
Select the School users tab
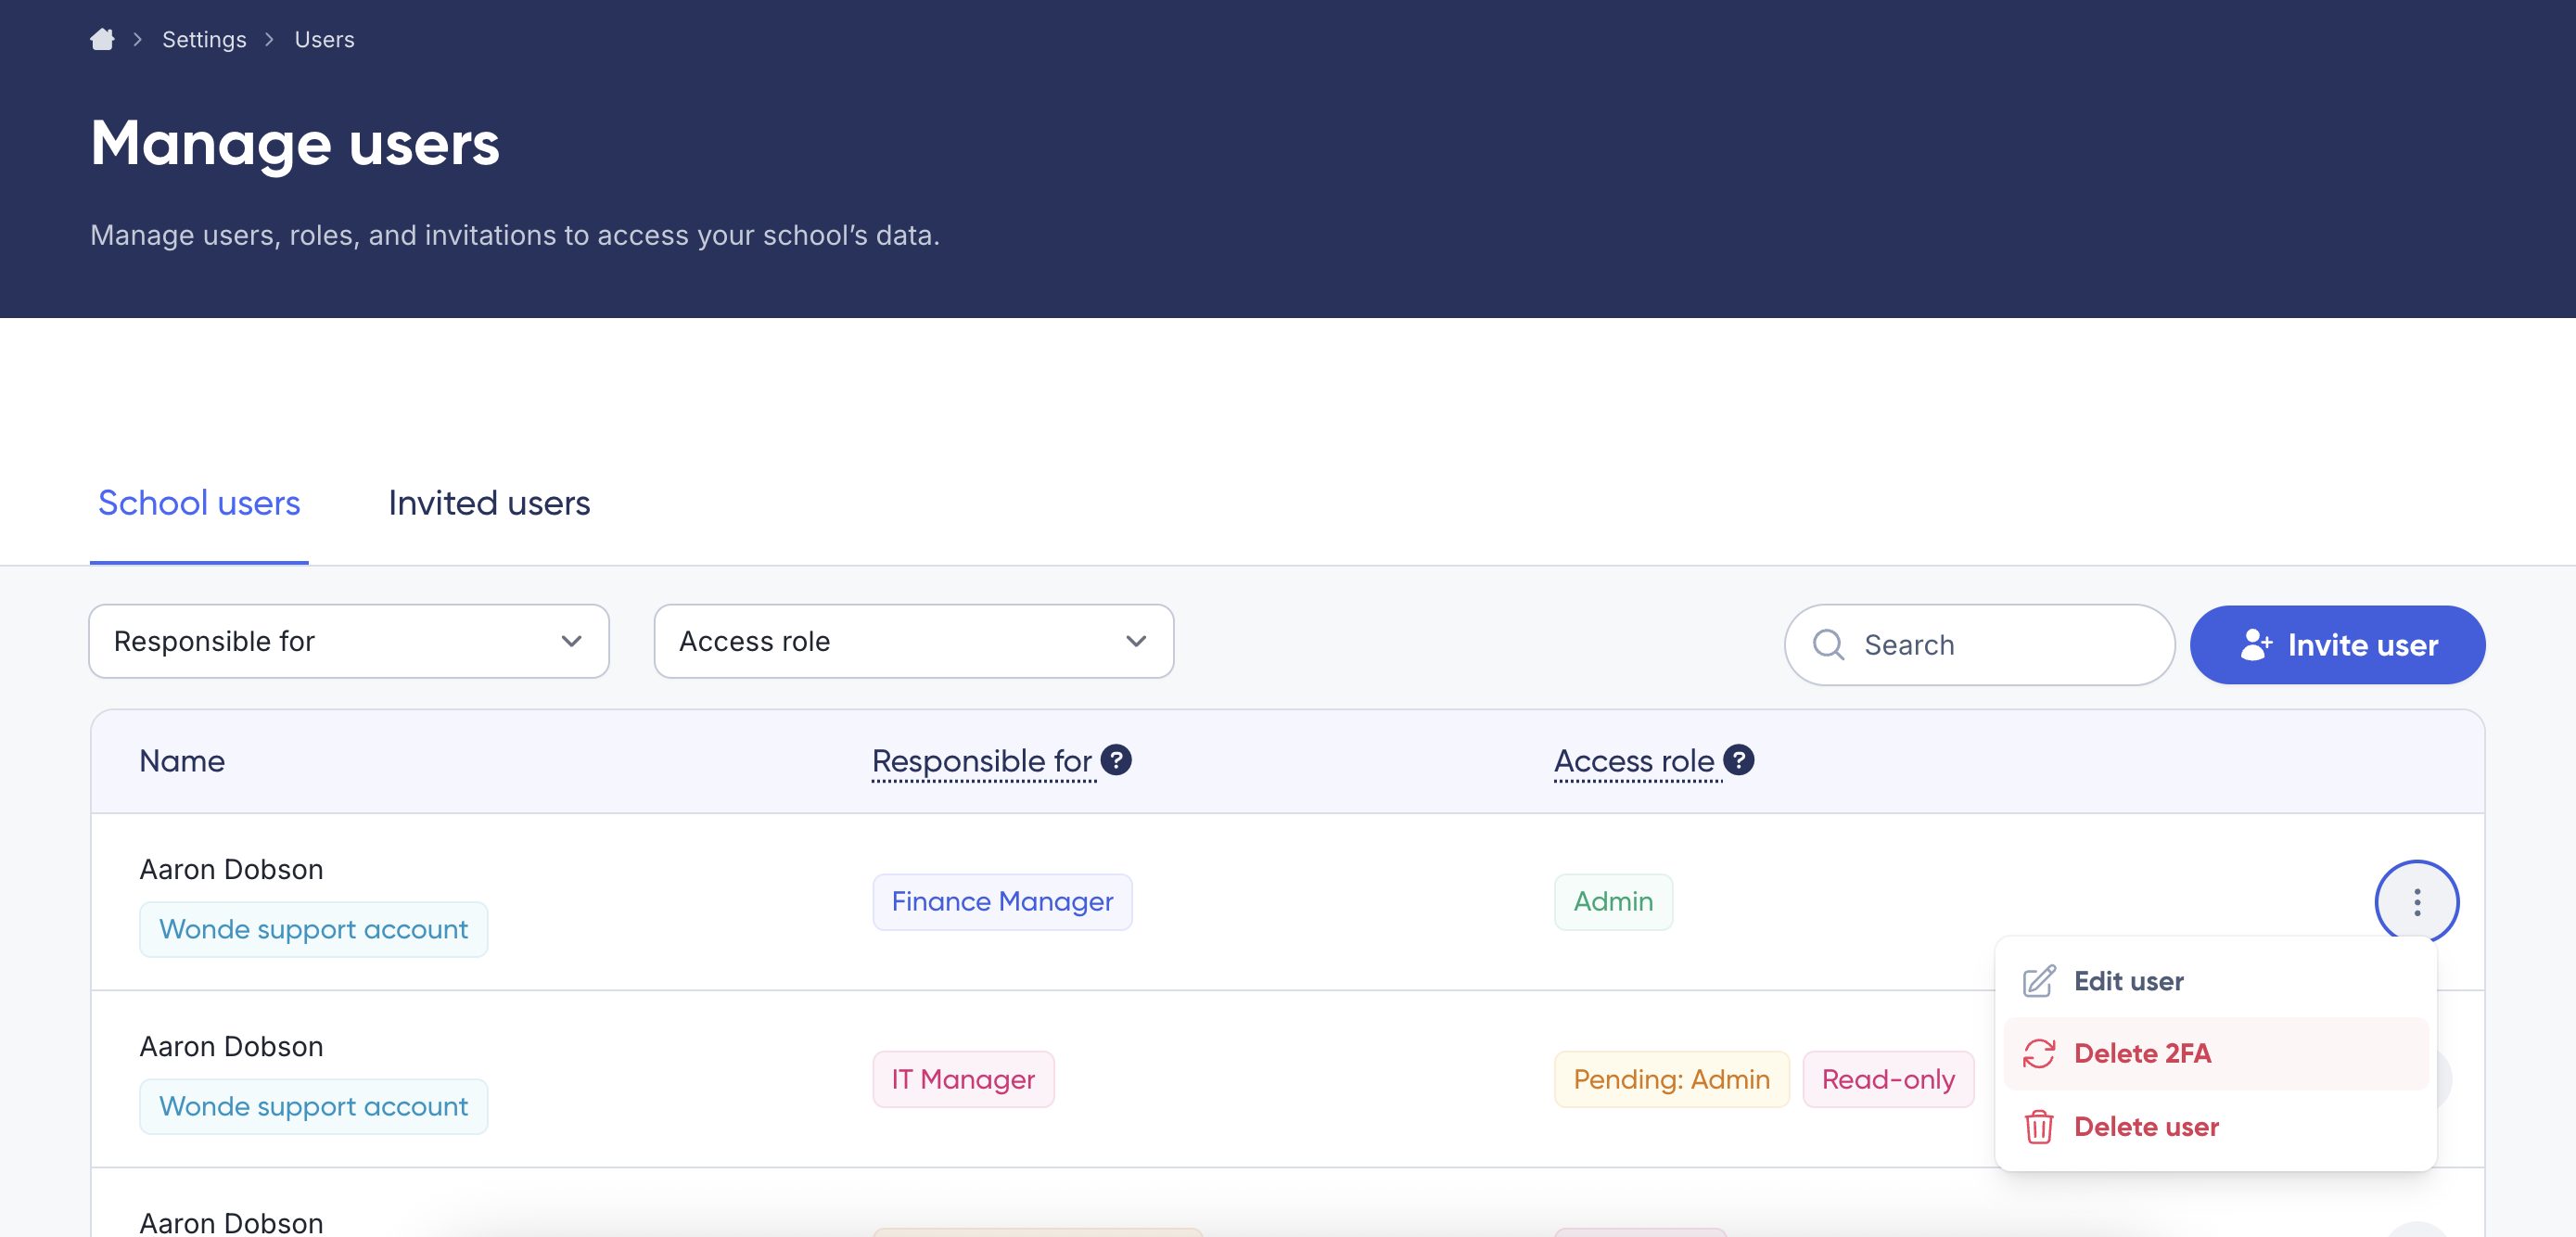pos(199,503)
